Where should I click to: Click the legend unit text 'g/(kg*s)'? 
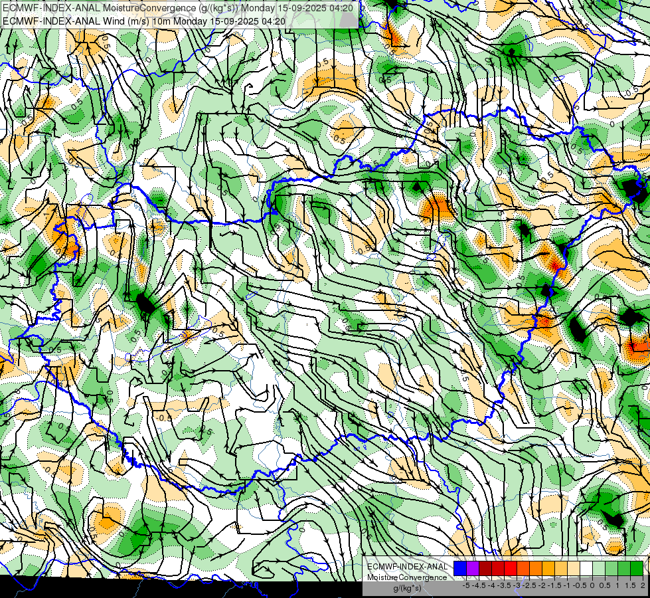coord(407,589)
